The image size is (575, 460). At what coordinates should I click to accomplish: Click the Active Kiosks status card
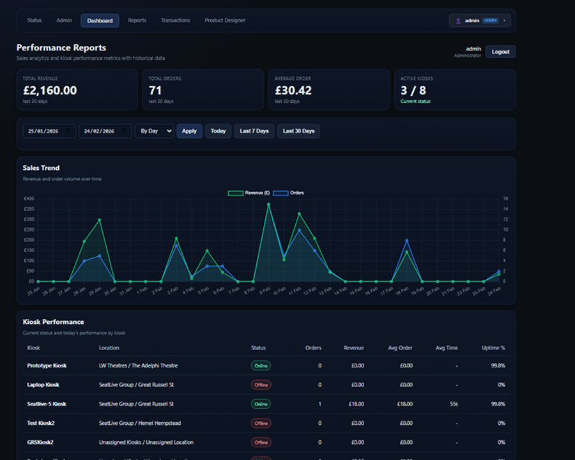[455, 89]
